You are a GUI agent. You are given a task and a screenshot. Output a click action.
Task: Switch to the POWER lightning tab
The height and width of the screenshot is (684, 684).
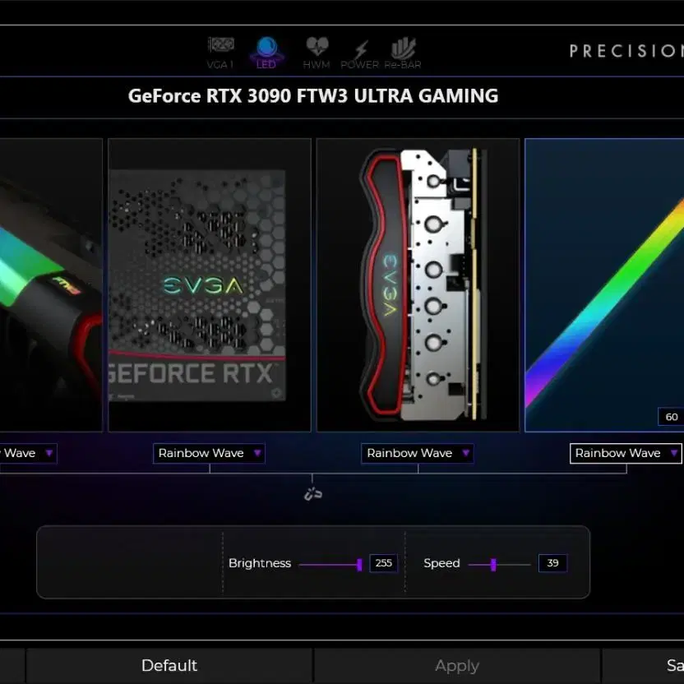pyautogui.click(x=360, y=54)
